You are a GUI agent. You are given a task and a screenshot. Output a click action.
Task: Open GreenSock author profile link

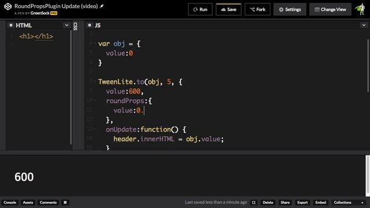point(40,13)
